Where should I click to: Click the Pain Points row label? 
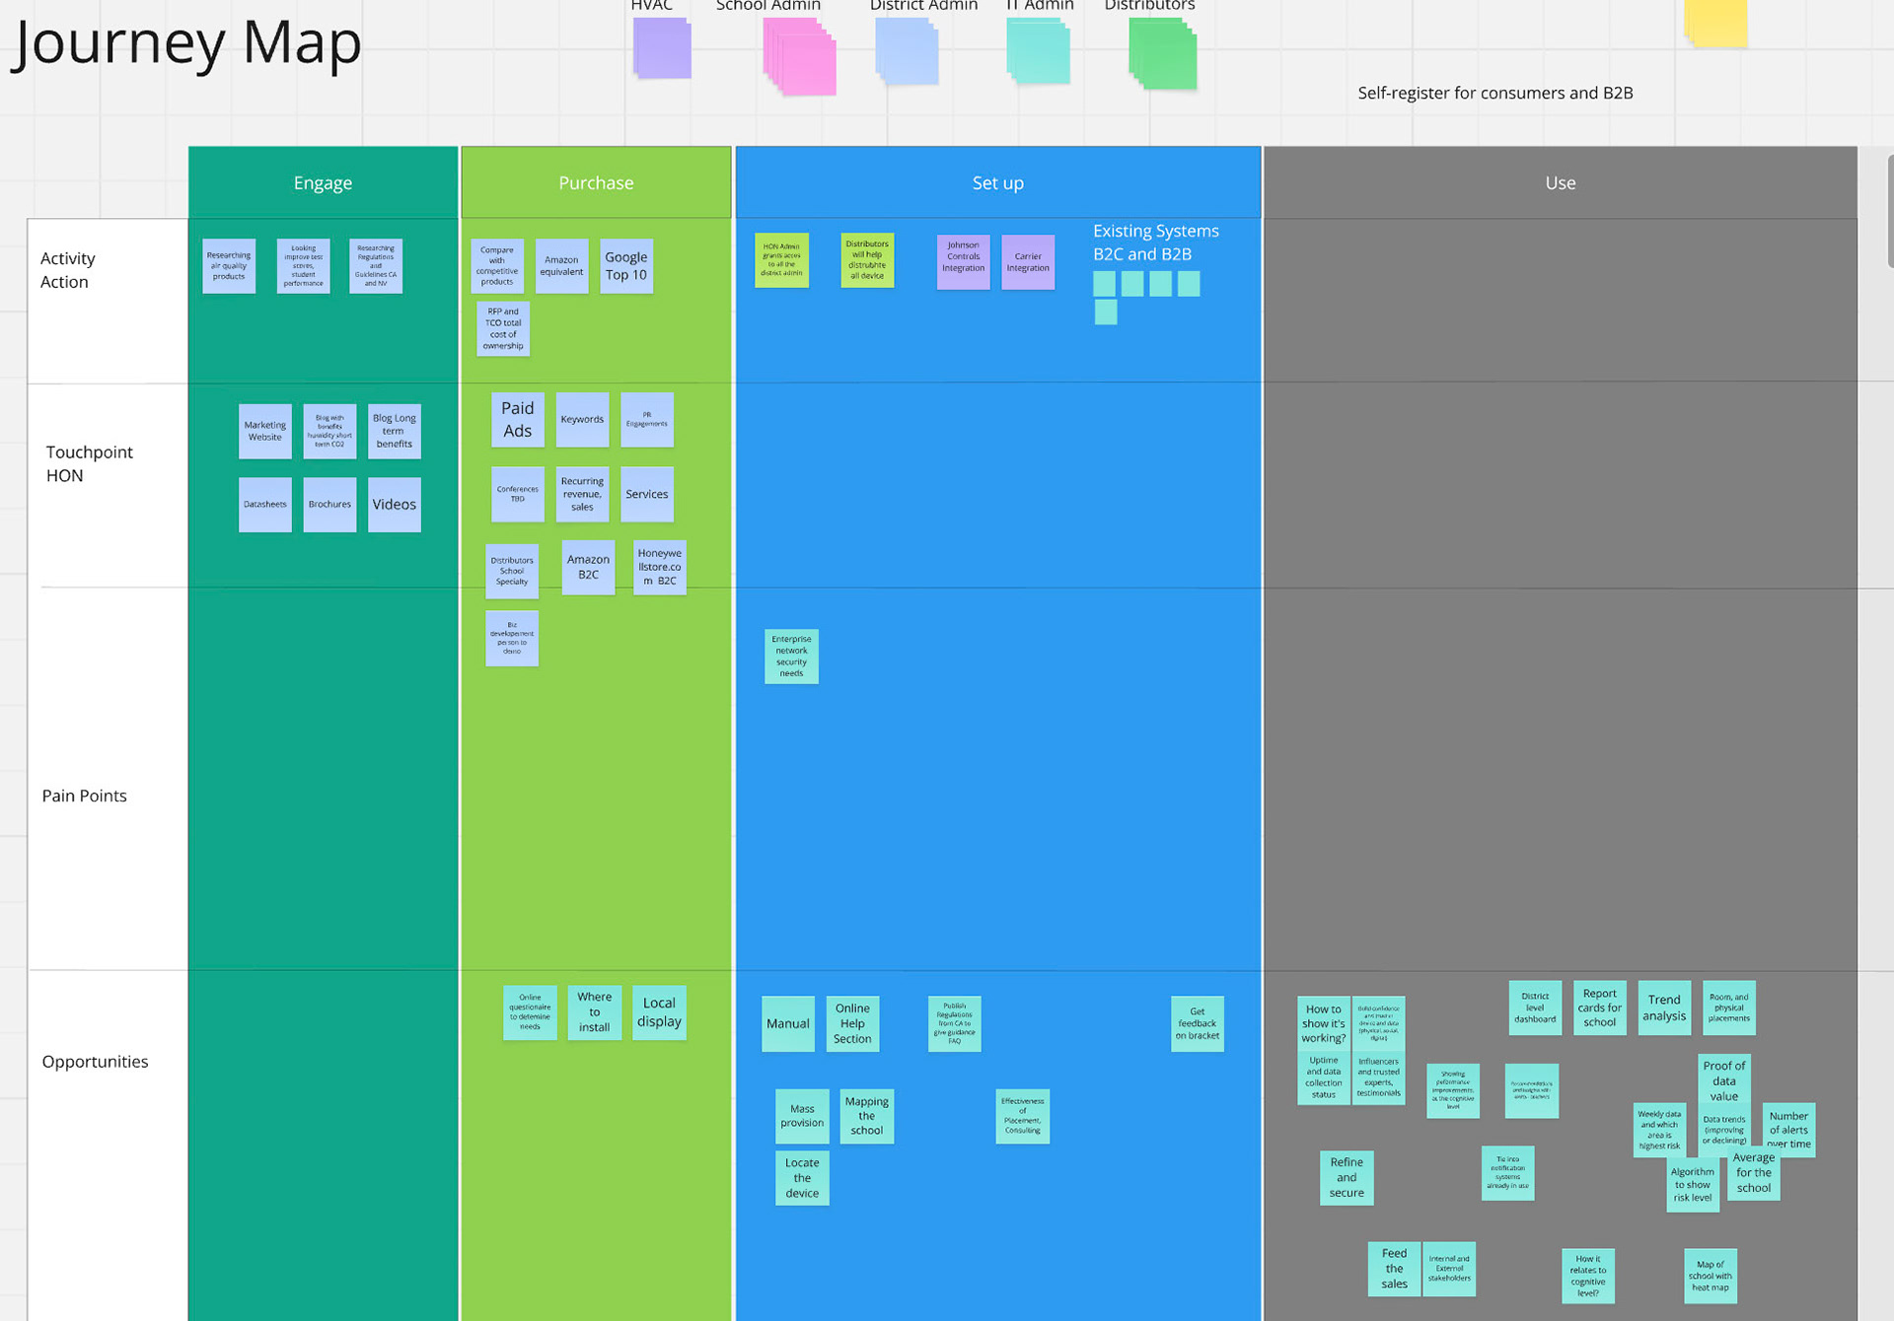[84, 796]
